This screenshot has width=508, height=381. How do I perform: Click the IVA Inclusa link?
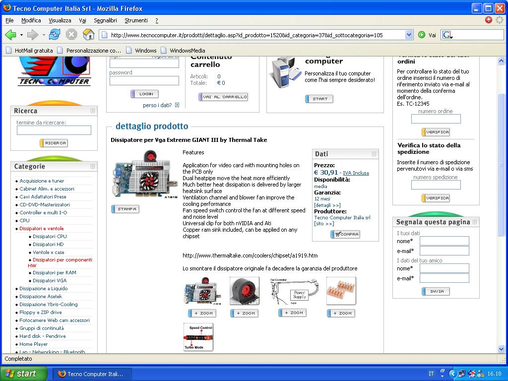click(x=356, y=173)
